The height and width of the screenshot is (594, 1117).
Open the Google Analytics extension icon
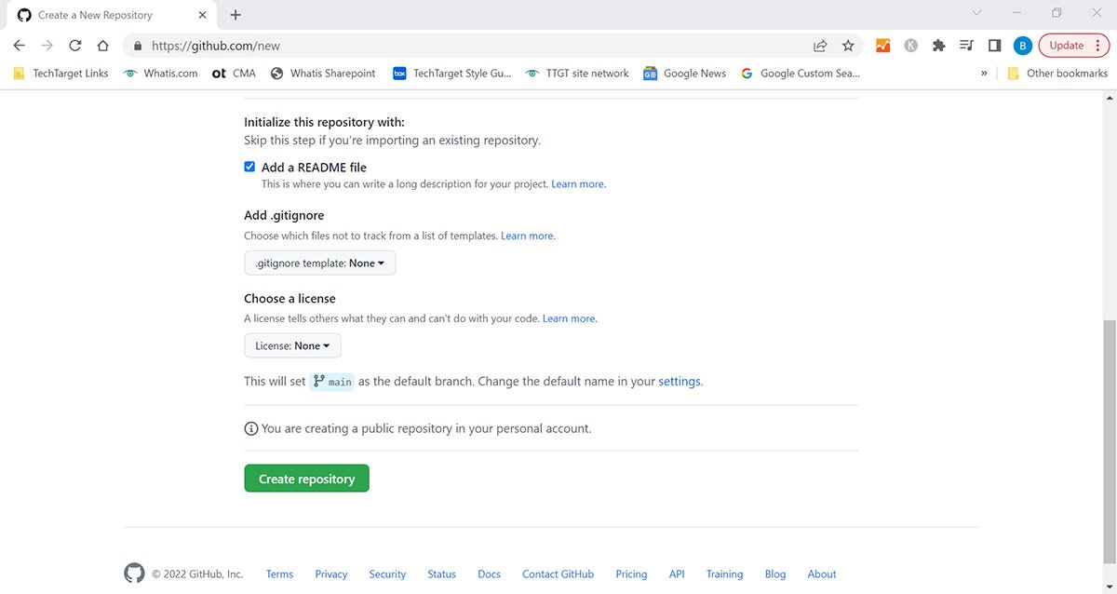point(881,45)
